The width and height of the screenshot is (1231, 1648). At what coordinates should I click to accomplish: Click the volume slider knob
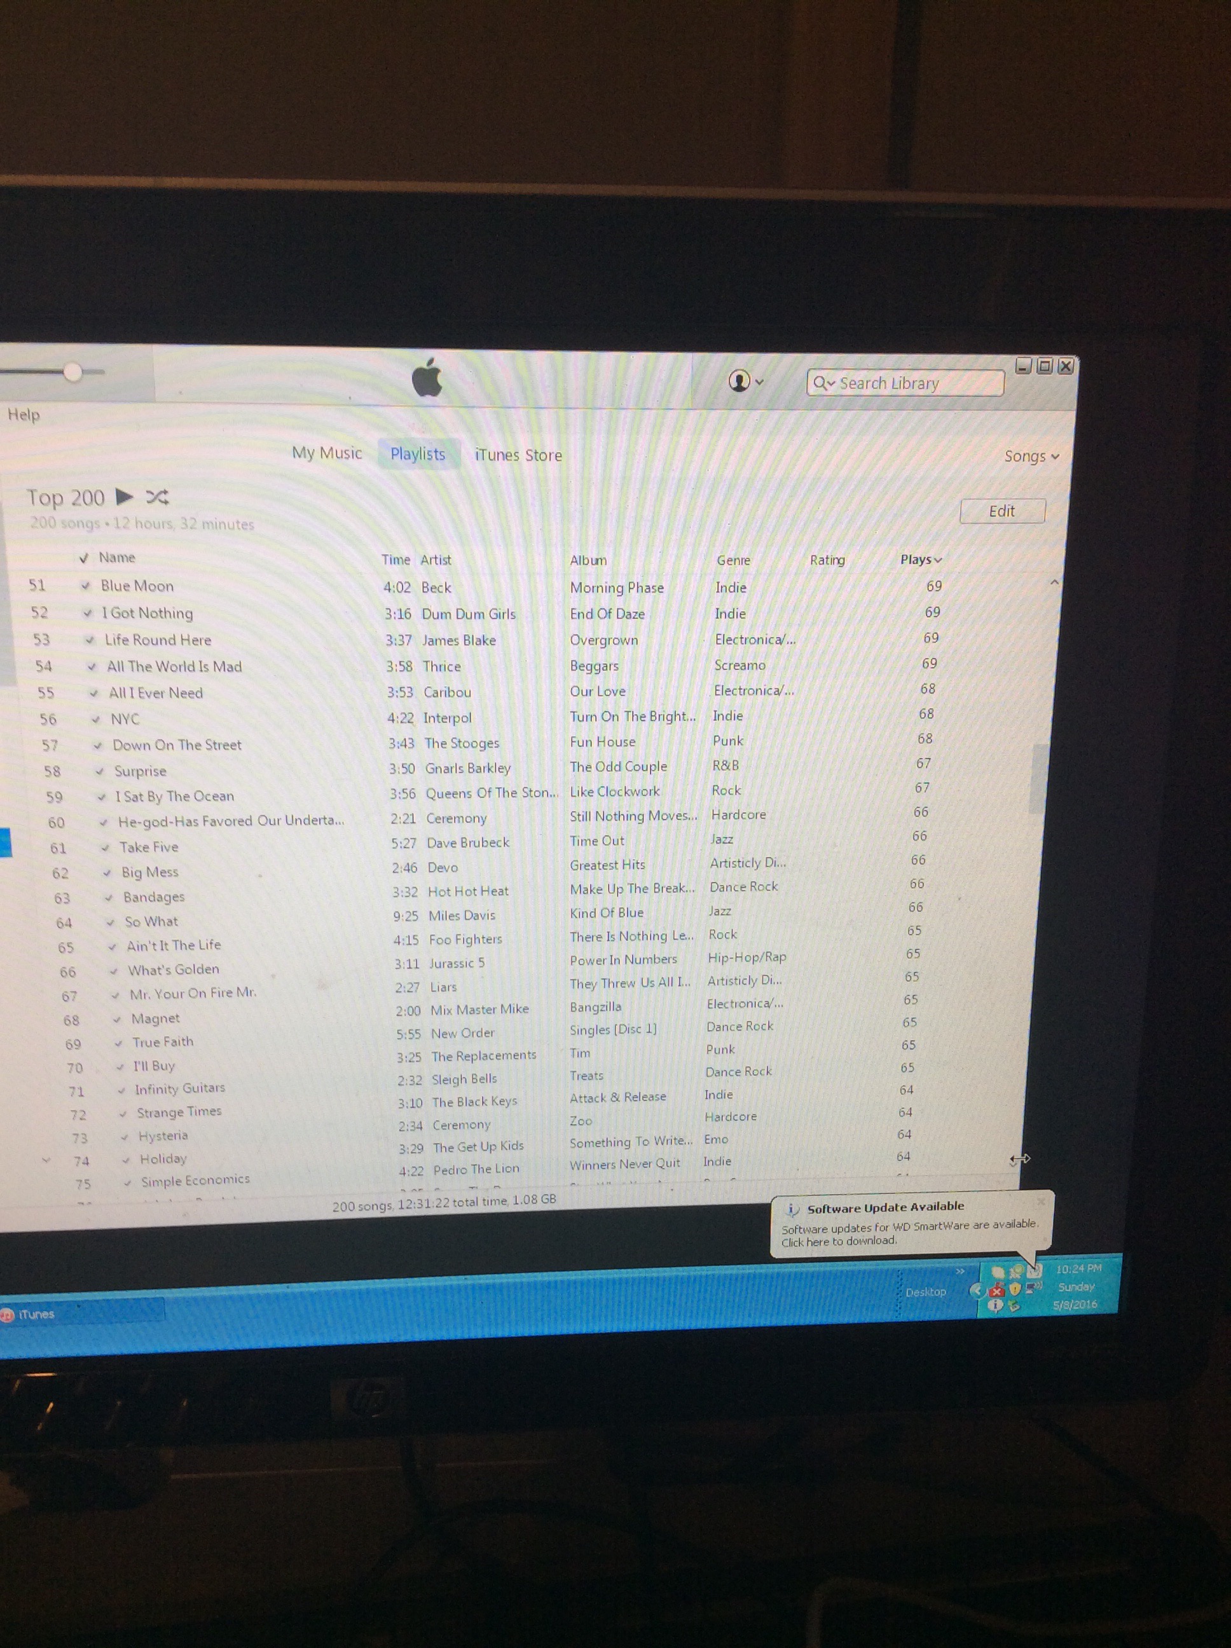pyautogui.click(x=72, y=372)
